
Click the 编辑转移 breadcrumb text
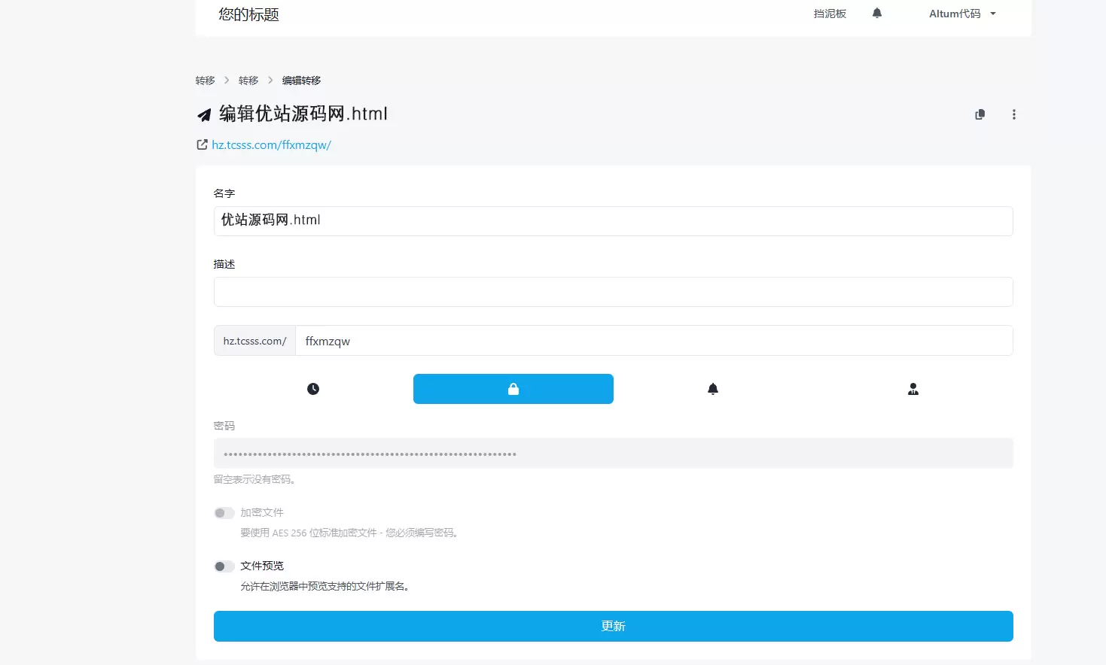301,80
